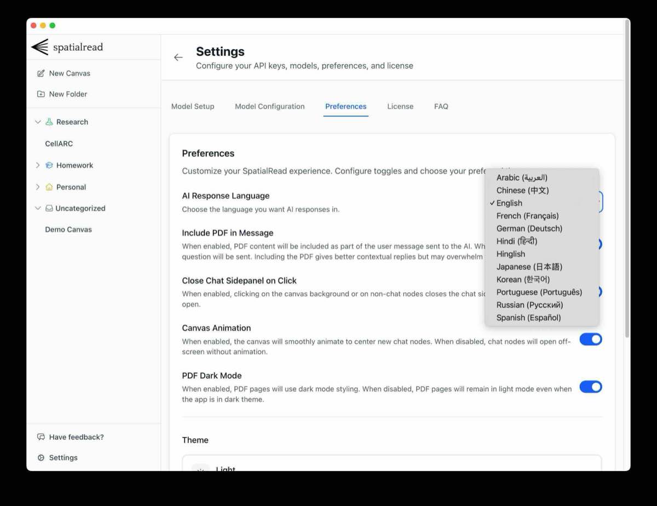Collapse the Uncategorized folder chevron
This screenshot has width=657, height=506.
click(x=38, y=209)
